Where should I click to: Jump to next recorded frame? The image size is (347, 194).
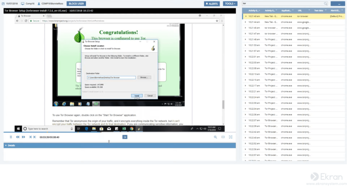point(35,137)
